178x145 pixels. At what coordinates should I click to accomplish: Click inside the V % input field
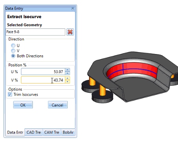tap(43, 80)
